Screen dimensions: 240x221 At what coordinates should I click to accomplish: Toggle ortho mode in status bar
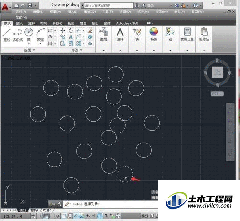pos(51,216)
